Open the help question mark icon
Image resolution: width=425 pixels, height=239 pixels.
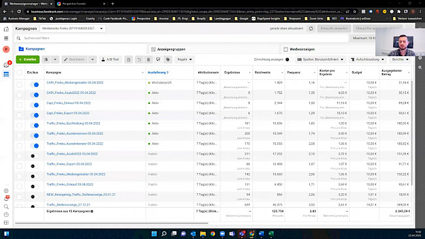[6, 215]
